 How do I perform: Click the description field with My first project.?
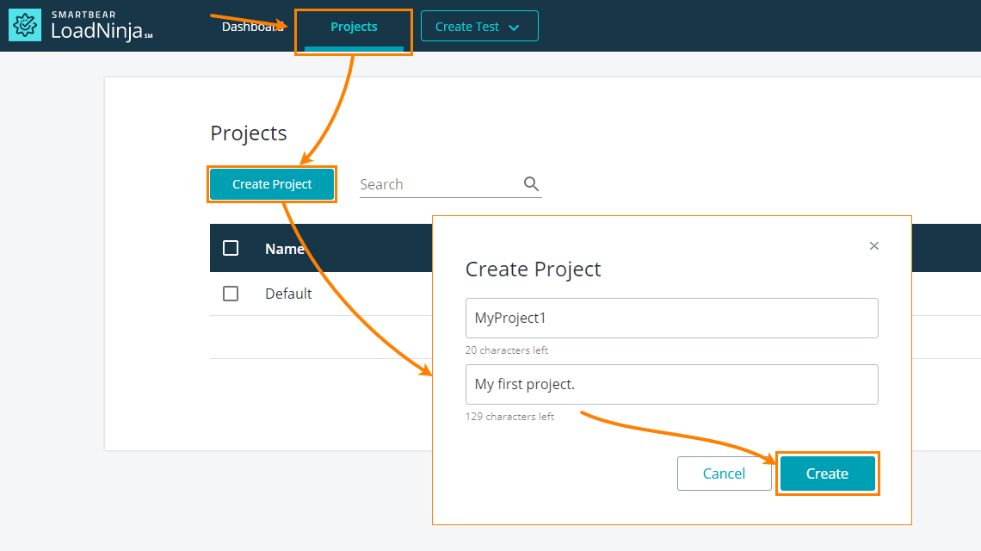(x=671, y=385)
